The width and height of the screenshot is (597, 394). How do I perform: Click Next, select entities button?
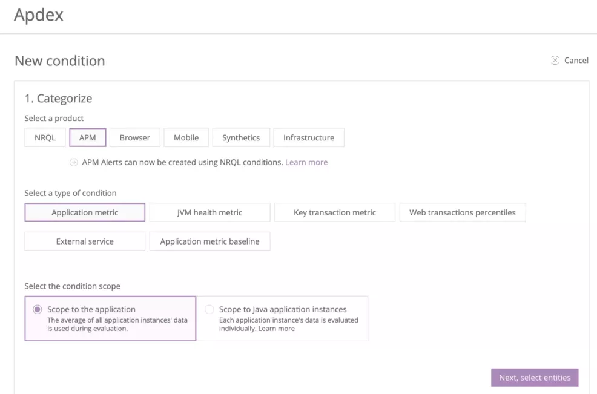point(535,378)
